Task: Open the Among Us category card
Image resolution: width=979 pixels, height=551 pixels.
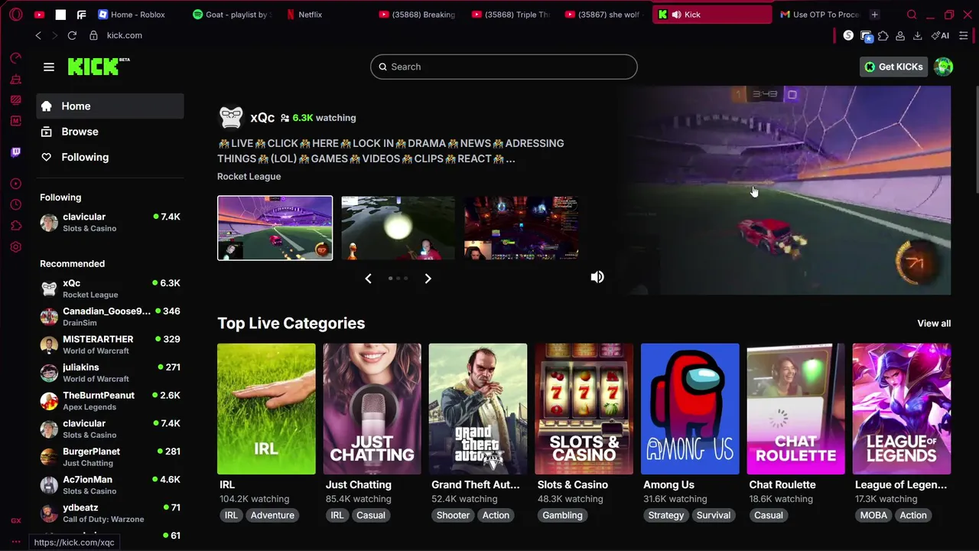Action: pyautogui.click(x=690, y=409)
